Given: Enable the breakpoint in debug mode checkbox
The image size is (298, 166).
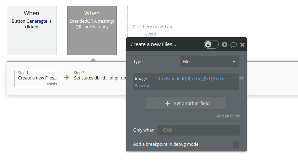Looking at the screenshot, I should [x=236, y=144].
